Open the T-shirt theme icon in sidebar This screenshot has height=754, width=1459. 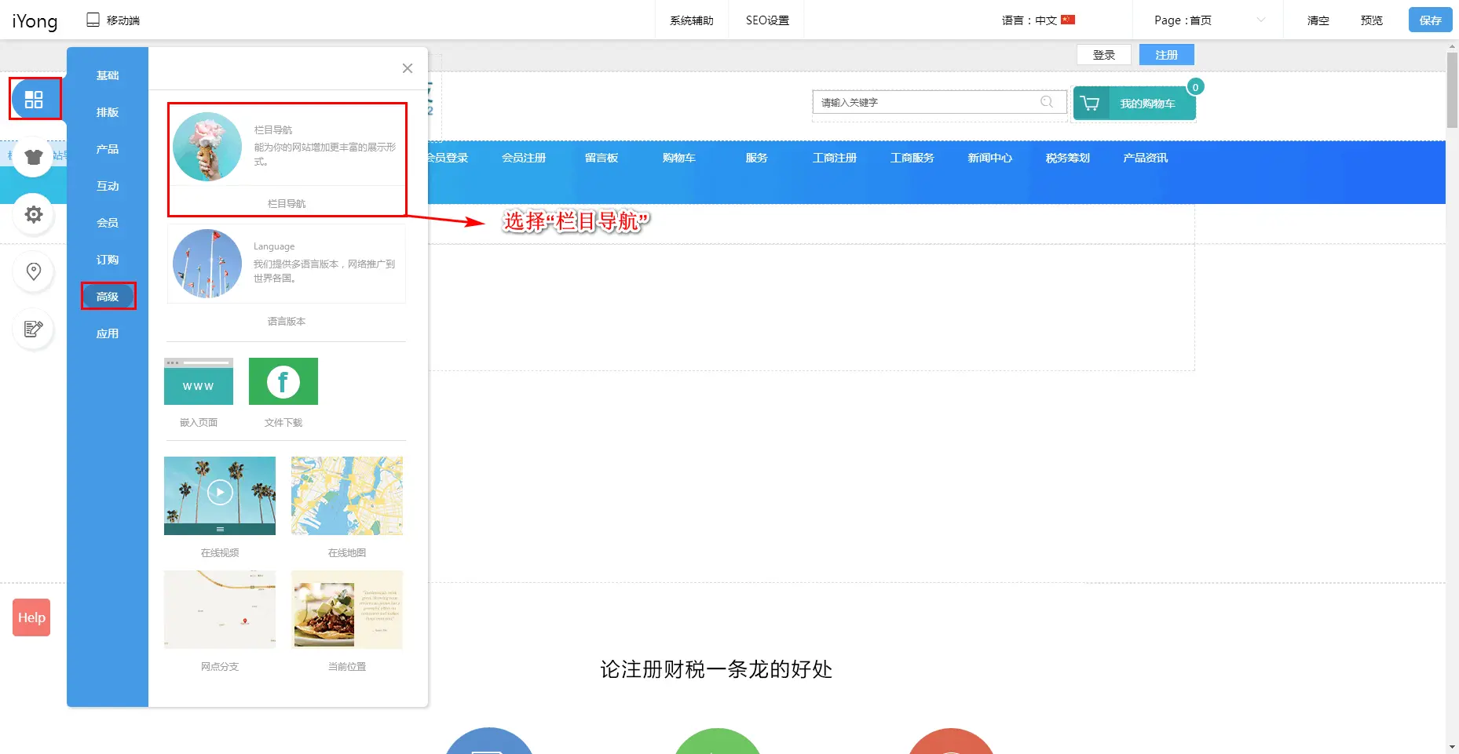tap(34, 157)
